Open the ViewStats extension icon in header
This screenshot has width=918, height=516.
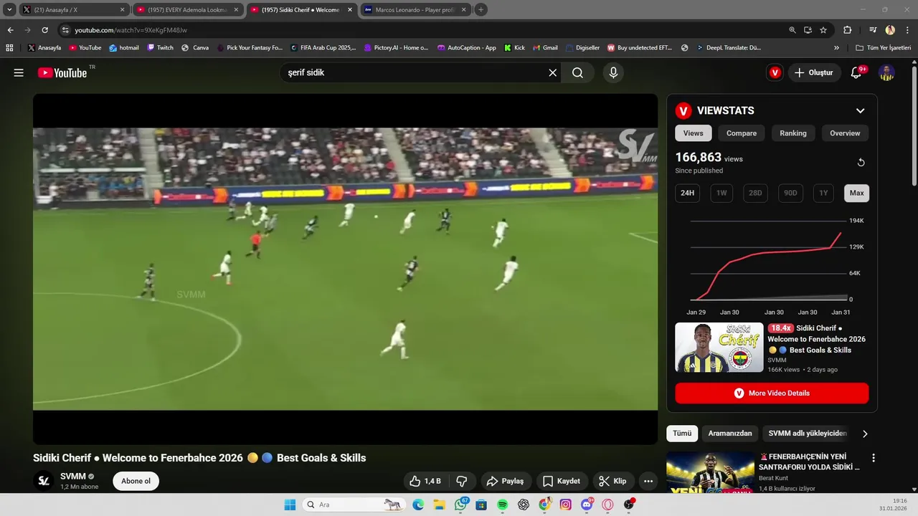coord(775,72)
